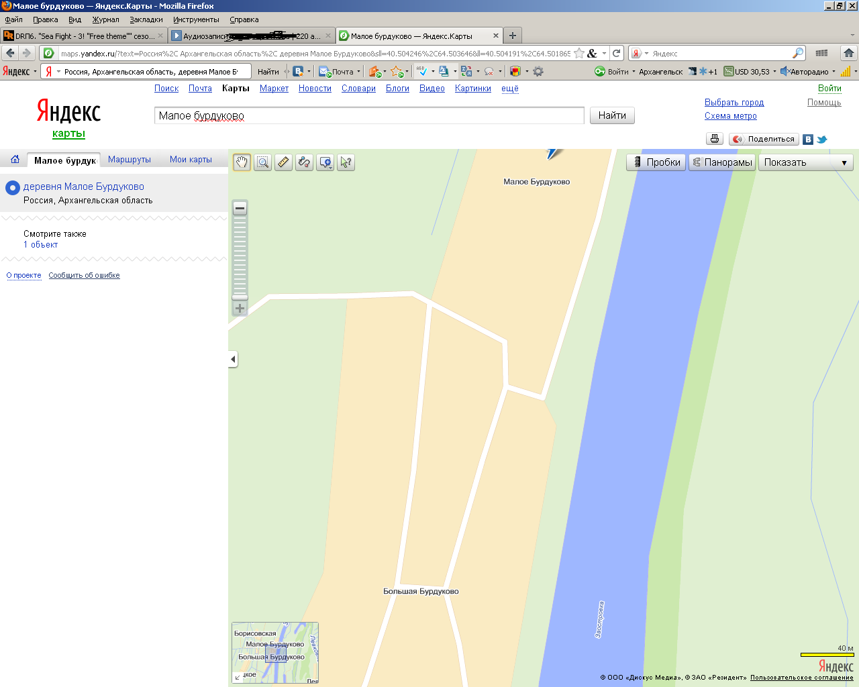Click Firefox forward arrow button

coord(26,53)
